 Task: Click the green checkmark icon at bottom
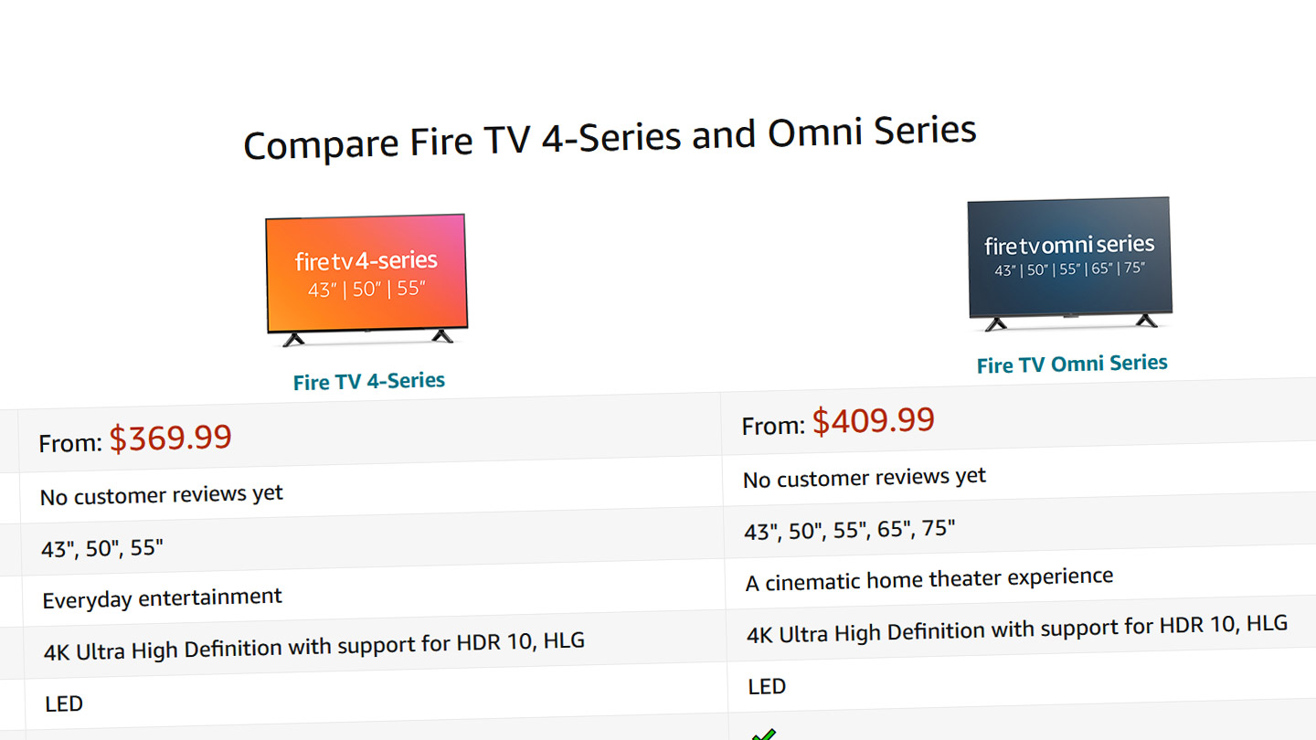(x=763, y=734)
